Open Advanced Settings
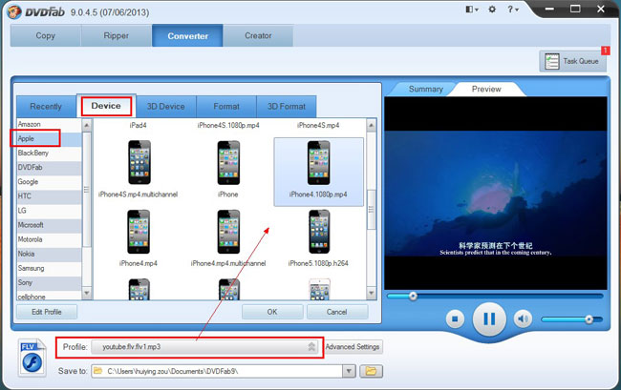 click(353, 347)
